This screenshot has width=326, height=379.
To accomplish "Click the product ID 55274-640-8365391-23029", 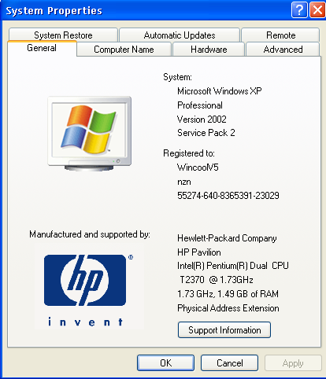I will point(228,196).
